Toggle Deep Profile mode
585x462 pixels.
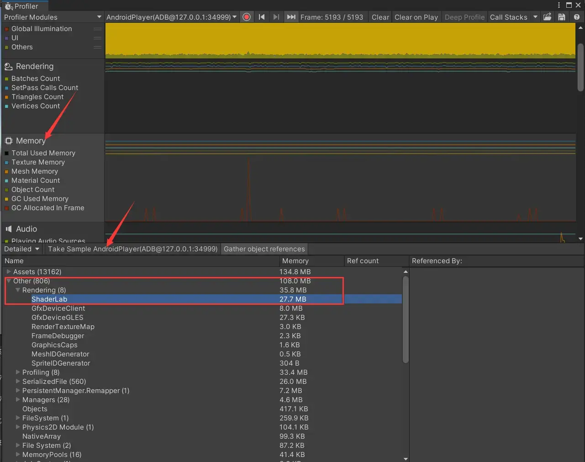464,17
